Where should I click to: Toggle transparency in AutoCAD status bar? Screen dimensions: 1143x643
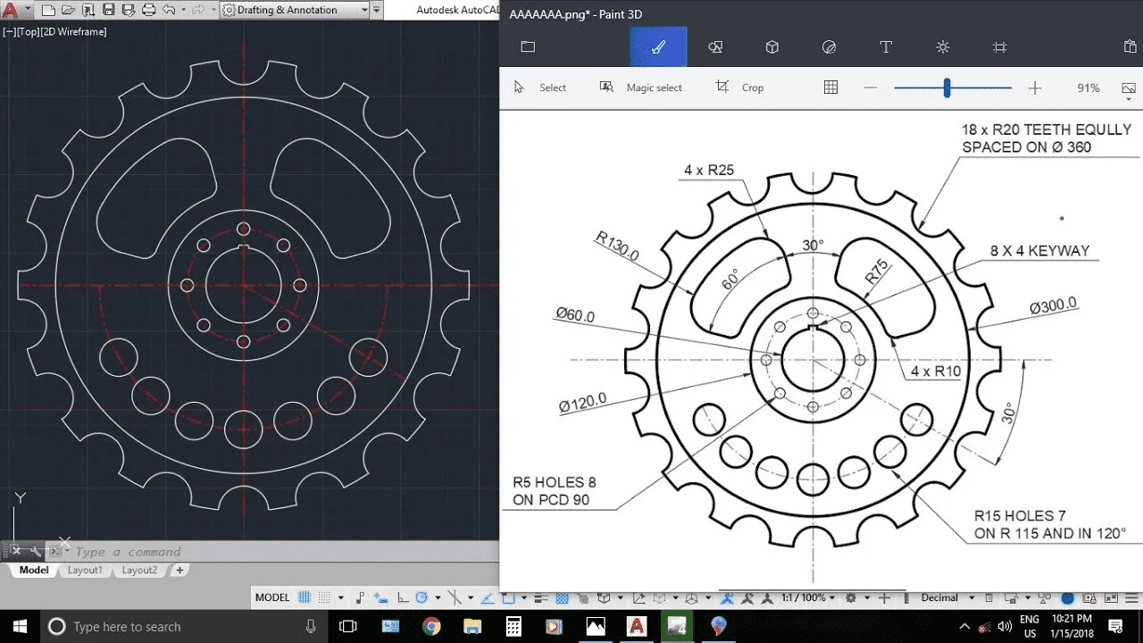[x=563, y=597]
